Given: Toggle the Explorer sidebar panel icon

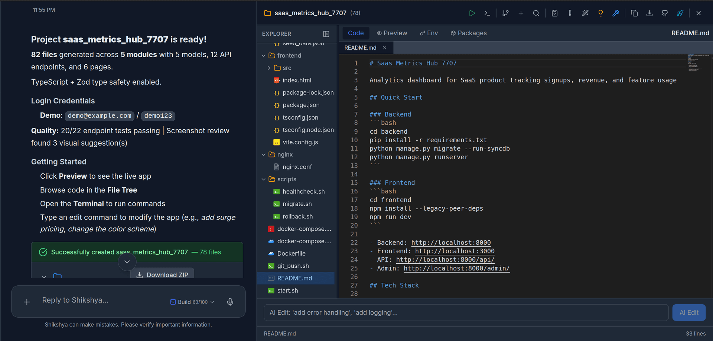Looking at the screenshot, I should (326, 34).
